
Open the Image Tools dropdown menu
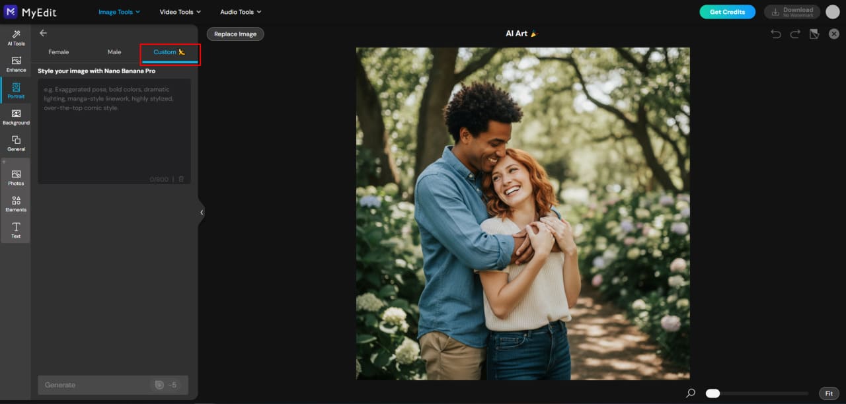tap(119, 12)
